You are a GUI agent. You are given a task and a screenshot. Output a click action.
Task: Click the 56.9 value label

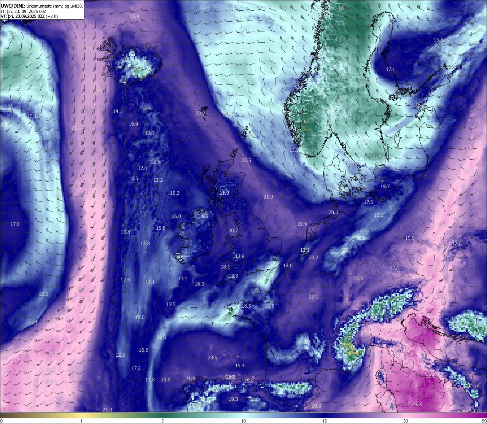click(x=418, y=404)
